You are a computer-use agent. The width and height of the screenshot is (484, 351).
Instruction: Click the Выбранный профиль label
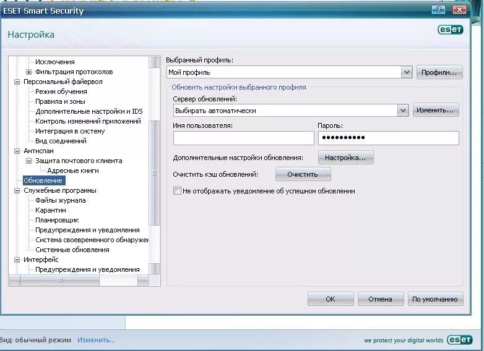[x=200, y=60]
